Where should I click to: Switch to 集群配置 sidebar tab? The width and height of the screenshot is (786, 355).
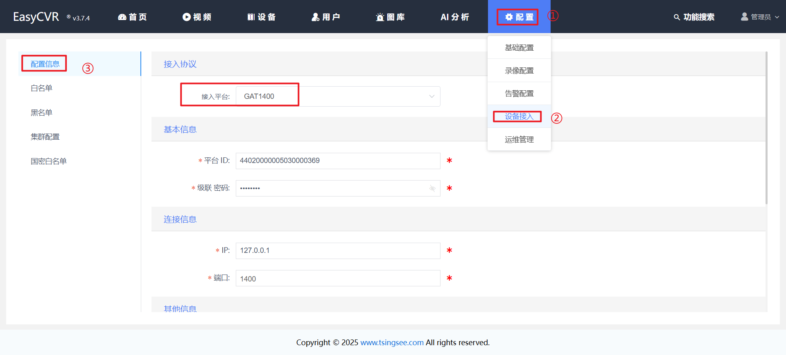tap(45, 137)
